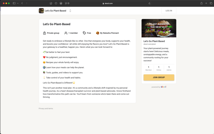Open the By Natasha Pennant profile link
The width and height of the screenshot is (214, 134).
(x=110, y=33)
